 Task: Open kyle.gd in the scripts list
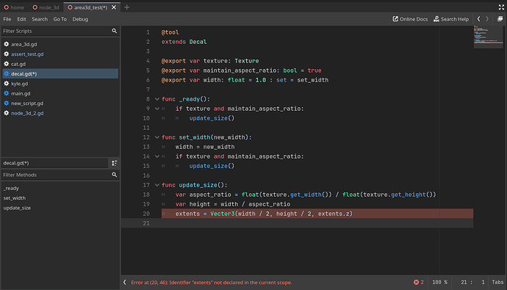19,84
